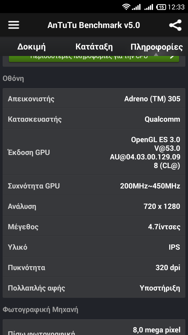Select the Μέγεθος 4.7 ίντσες row

pyautogui.click(x=94, y=227)
